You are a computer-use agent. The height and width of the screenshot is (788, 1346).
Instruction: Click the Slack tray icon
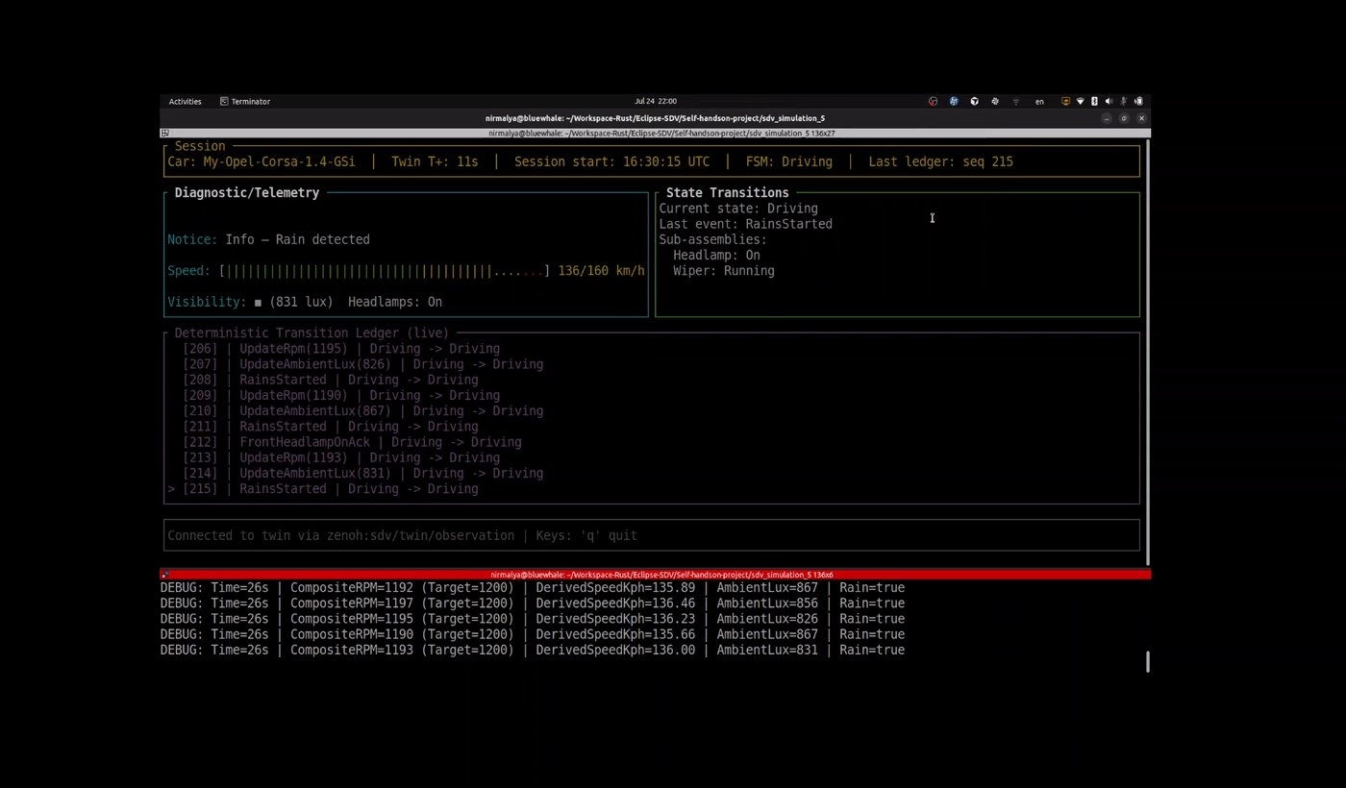pos(995,101)
